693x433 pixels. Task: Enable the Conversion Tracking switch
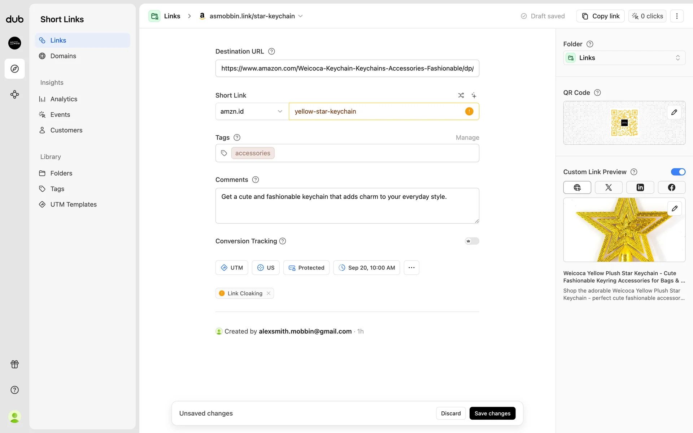click(x=472, y=241)
